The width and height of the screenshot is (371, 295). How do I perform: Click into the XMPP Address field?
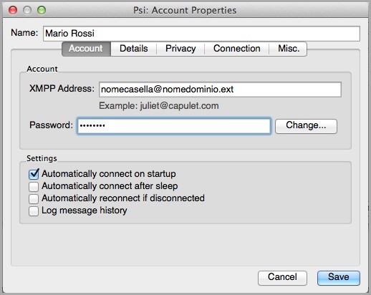pos(220,90)
